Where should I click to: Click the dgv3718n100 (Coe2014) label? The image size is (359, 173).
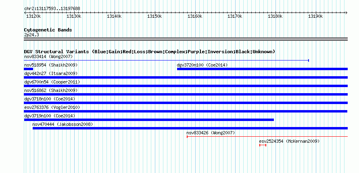pyautogui.click(x=50, y=99)
